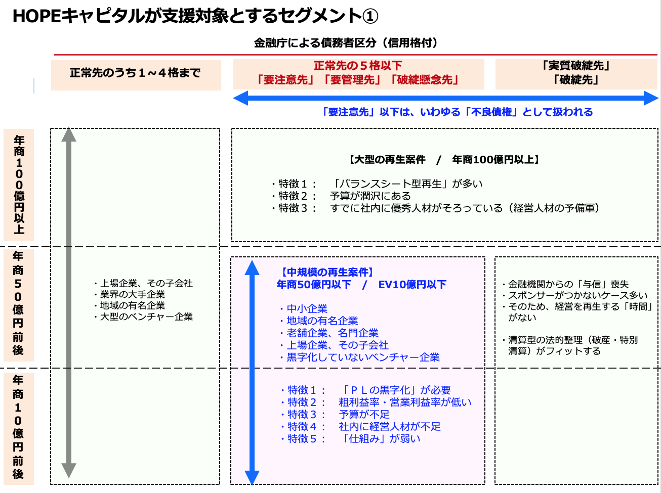Click the bullet 業界の大手企業

coord(129,294)
